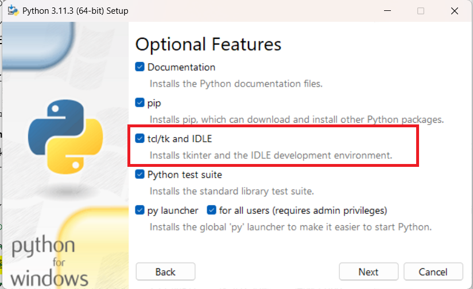The height and width of the screenshot is (289, 473).
Task: Click the 'Python test suite' label
Action: [x=185, y=175]
